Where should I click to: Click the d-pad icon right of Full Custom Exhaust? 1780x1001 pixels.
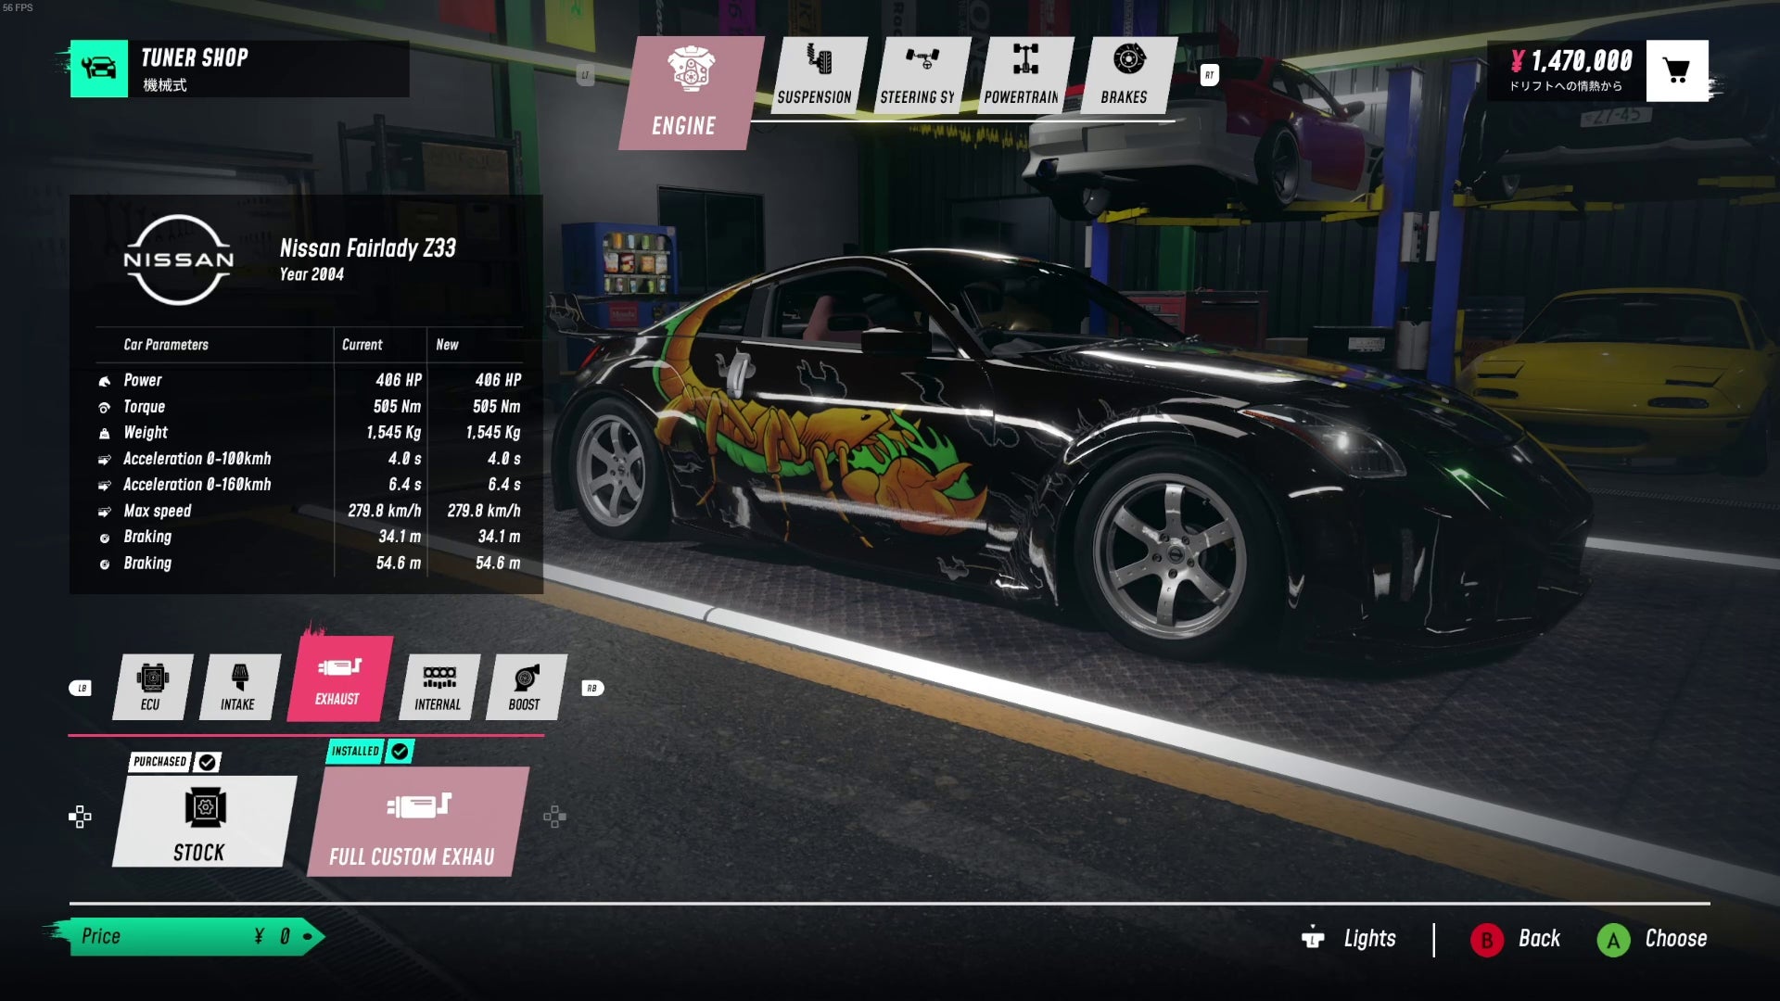[554, 817]
